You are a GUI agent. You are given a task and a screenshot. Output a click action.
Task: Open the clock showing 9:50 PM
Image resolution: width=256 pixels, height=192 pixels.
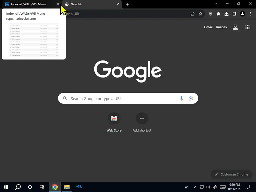tap(234, 187)
